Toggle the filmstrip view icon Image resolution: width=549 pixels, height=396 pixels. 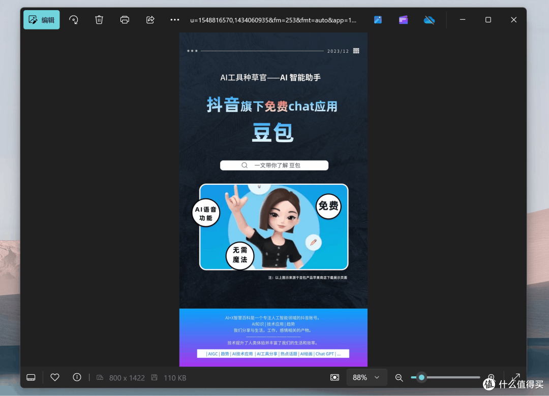click(x=31, y=377)
